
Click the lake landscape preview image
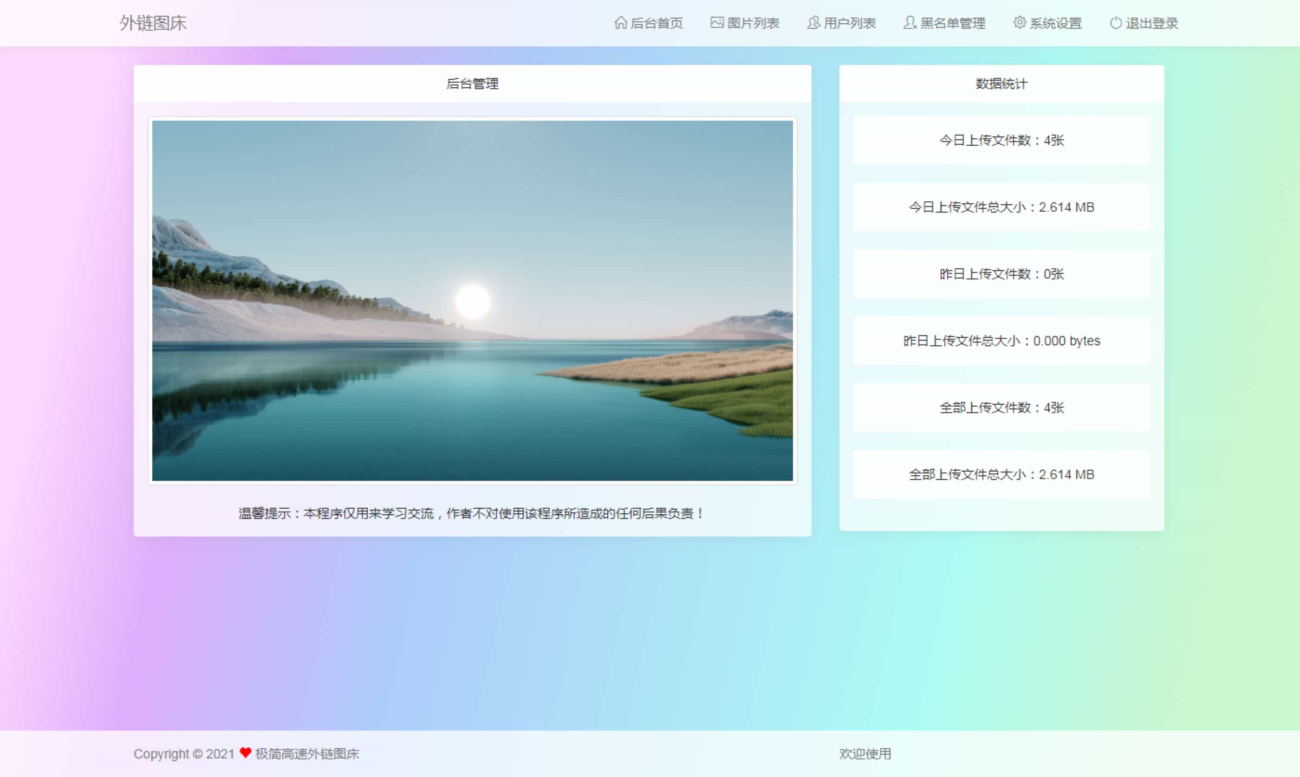(x=472, y=299)
